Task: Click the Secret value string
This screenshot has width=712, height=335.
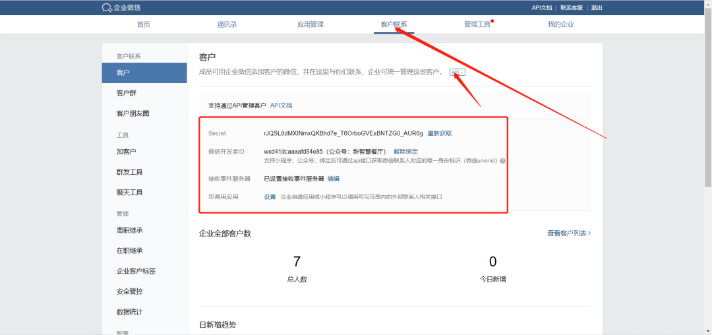Action: [343, 133]
